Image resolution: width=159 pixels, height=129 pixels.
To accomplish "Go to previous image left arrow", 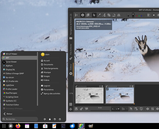I will [147, 109].
